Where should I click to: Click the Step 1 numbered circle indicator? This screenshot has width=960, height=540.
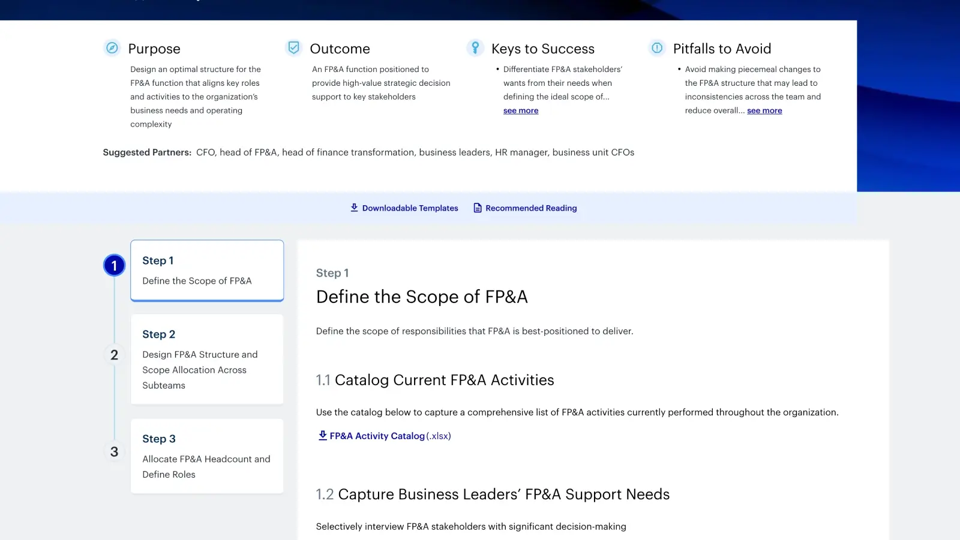click(114, 265)
